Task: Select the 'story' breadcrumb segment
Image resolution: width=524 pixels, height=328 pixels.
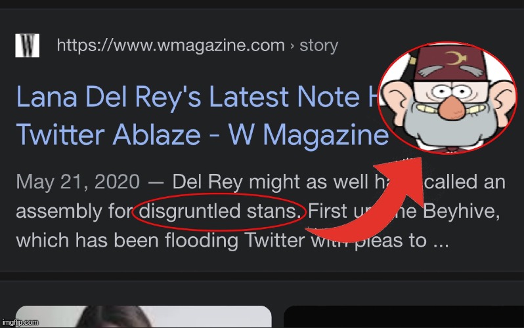Action: click(x=319, y=45)
